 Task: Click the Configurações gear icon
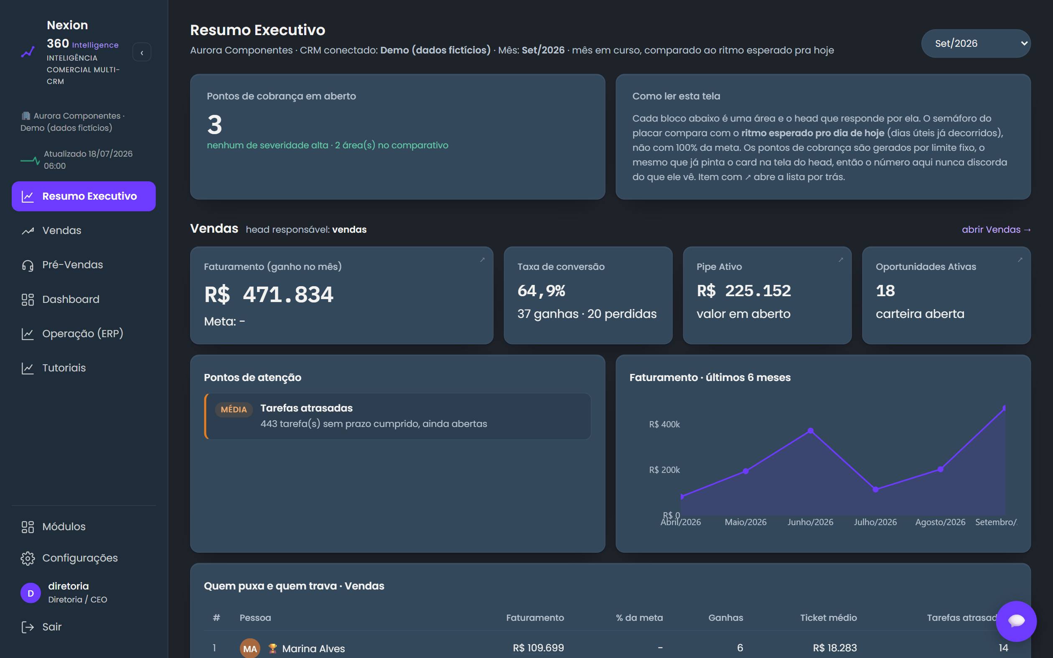coord(28,558)
